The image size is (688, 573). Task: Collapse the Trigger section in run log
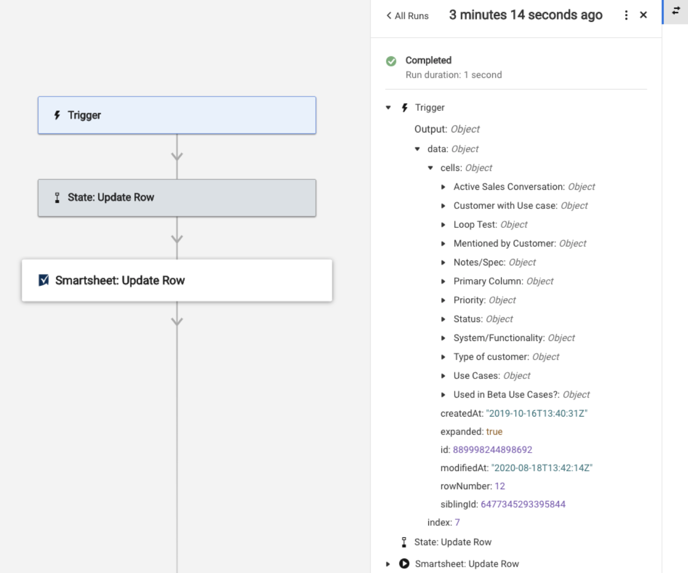388,108
